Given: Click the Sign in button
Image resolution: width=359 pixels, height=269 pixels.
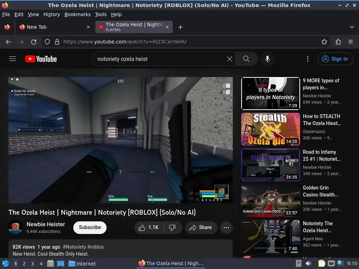Looking at the screenshot, I should (x=336, y=59).
